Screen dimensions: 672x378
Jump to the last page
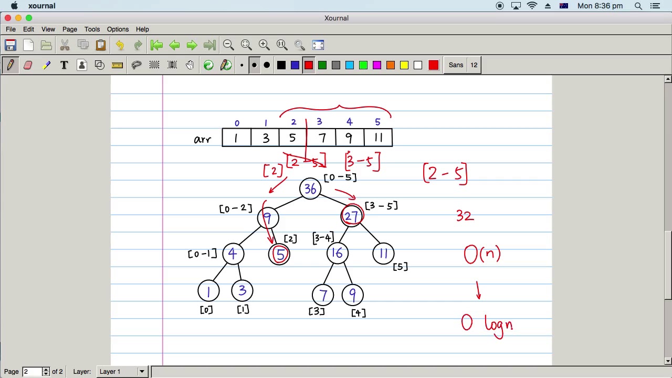click(x=210, y=45)
